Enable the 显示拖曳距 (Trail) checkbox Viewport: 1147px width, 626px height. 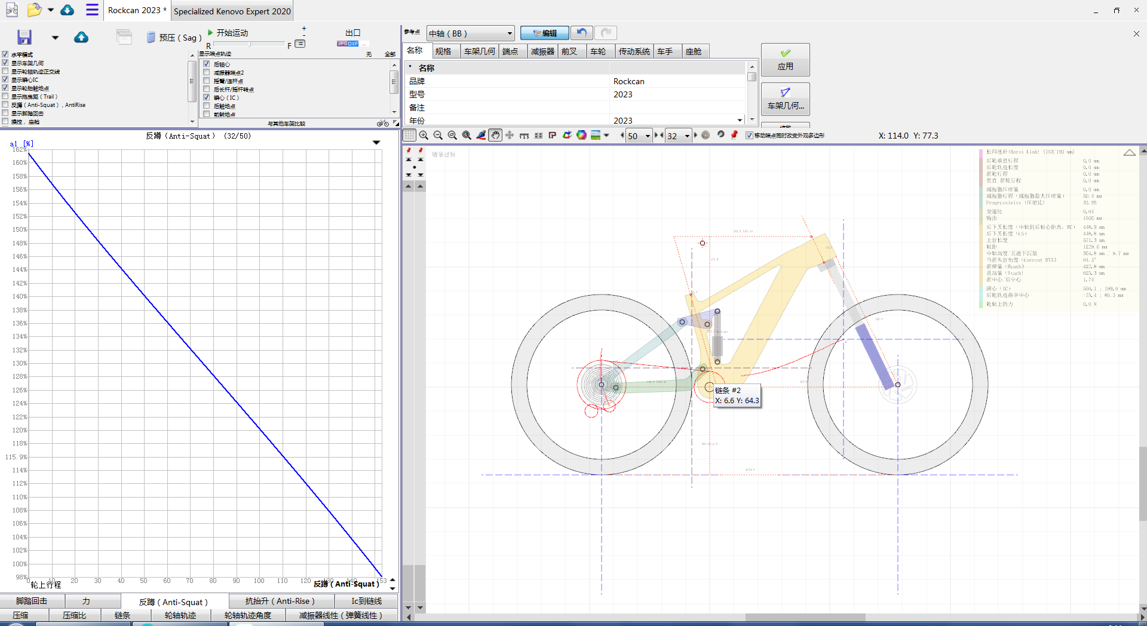point(5,96)
